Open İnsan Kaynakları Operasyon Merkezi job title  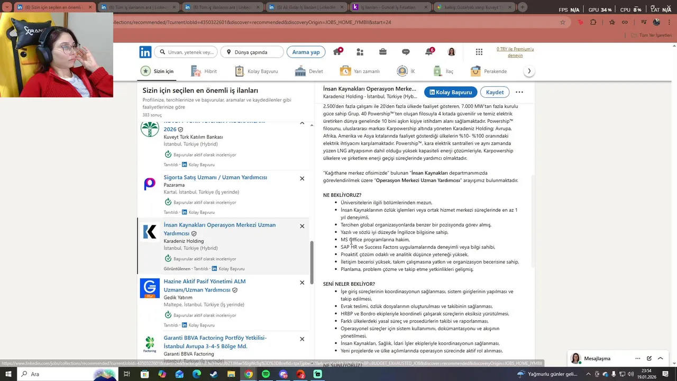pos(219,229)
